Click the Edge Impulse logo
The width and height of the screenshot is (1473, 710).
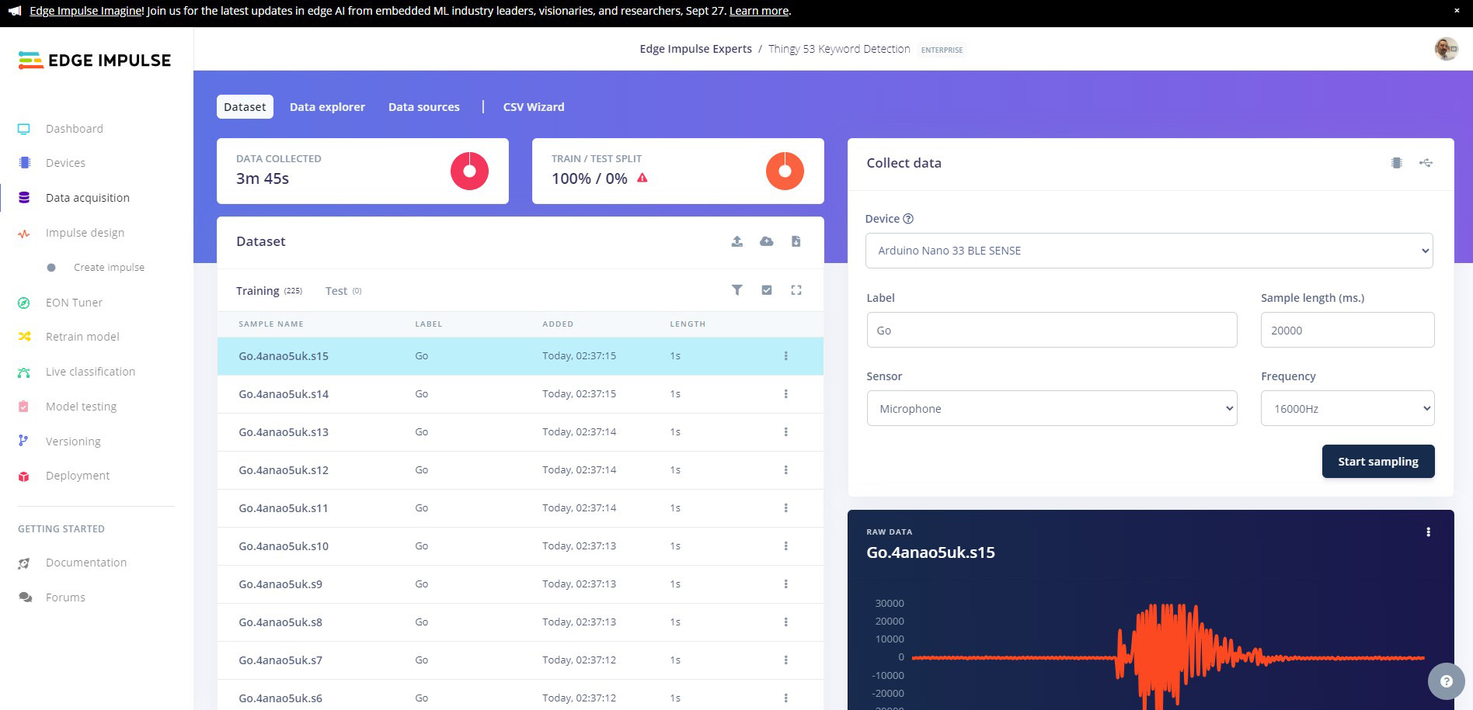(94, 61)
